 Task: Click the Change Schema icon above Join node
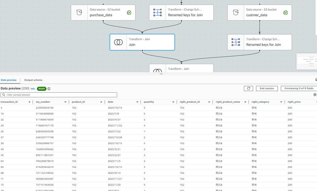point(158,12)
